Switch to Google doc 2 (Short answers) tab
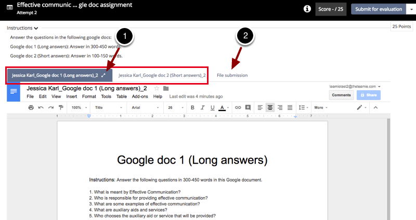Viewport: 416px width, 220px height. 162,75
